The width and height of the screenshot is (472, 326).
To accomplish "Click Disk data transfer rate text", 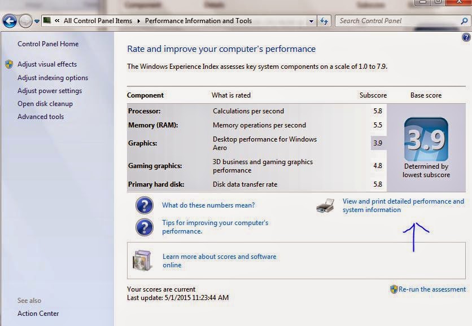I will [x=245, y=184].
